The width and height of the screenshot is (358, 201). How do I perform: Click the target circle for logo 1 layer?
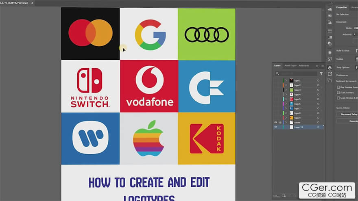click(318, 80)
